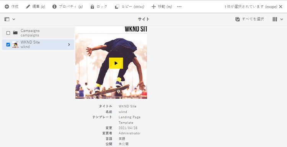Image resolution: width=287 pixels, height=147 pixels.
Task: Click the Campaigns folder icon
Action: tap(15, 33)
